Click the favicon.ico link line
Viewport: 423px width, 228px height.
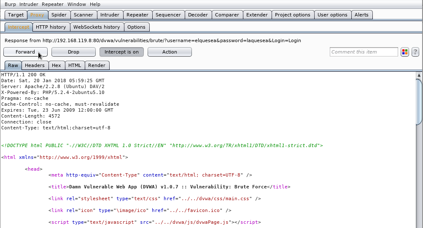(x=140, y=210)
